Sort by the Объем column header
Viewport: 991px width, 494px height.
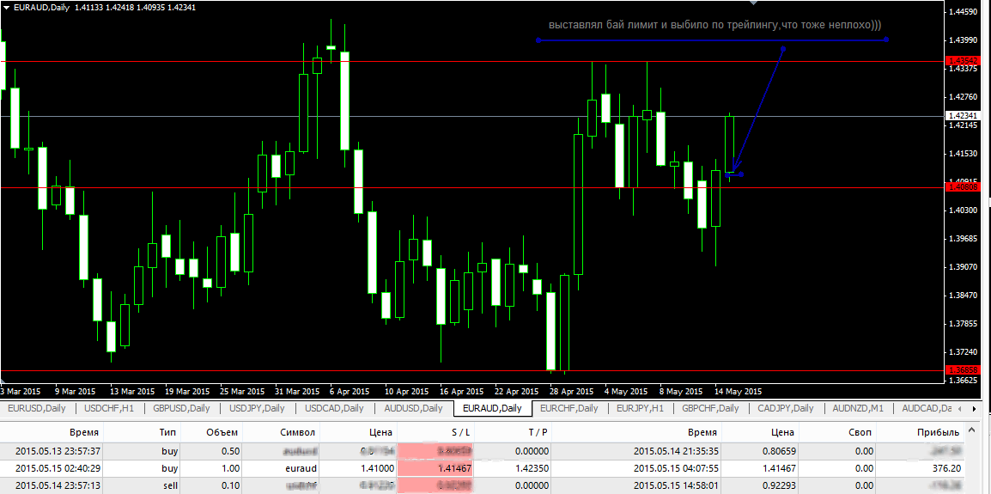point(211,433)
